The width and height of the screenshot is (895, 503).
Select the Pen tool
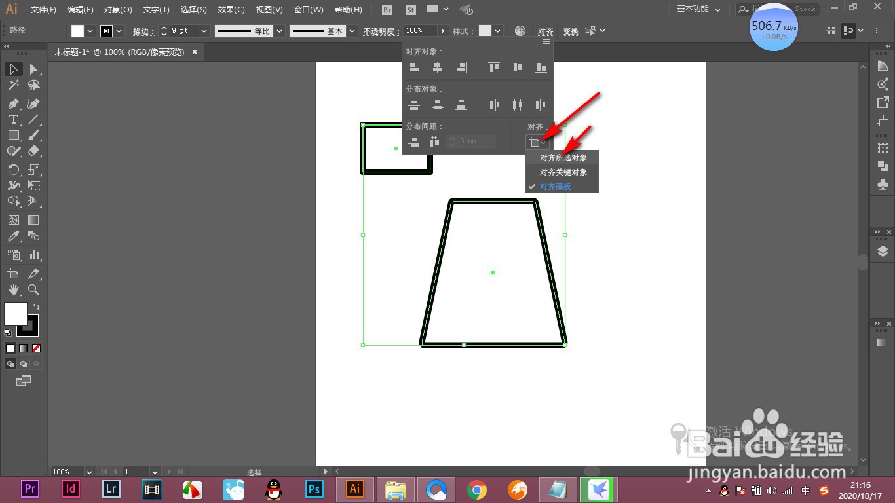[14, 103]
